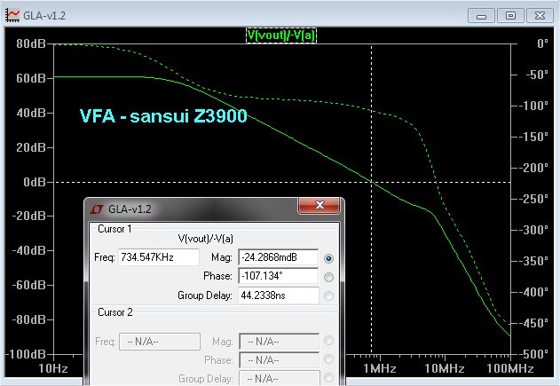The width and height of the screenshot is (560, 386).
Task: Click the cursor crosshair at 0dB crossing
Action: click(x=372, y=183)
